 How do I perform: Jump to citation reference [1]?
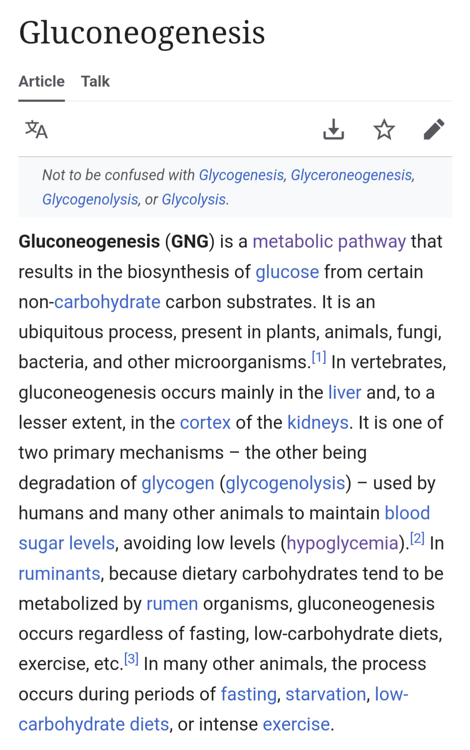tap(319, 358)
